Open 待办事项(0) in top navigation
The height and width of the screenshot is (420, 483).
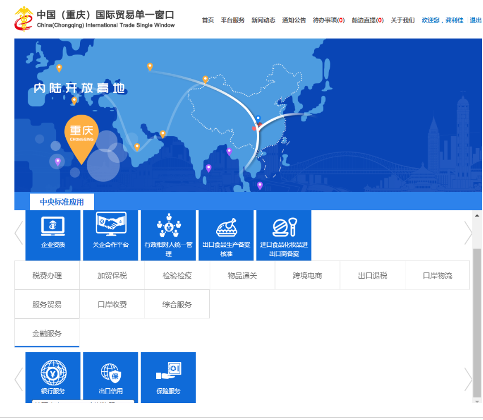pyautogui.click(x=329, y=20)
